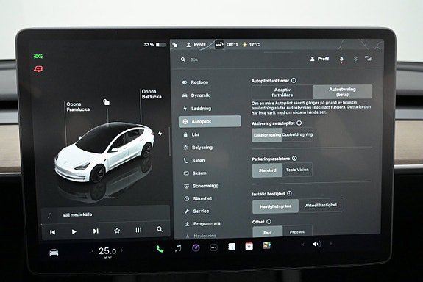
Task: Choose Enkeldragning activation
Action: [x=267, y=135]
